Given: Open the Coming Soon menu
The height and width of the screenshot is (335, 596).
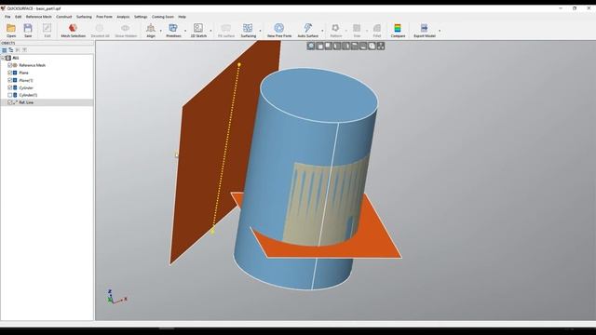Looking at the screenshot, I should (163, 17).
